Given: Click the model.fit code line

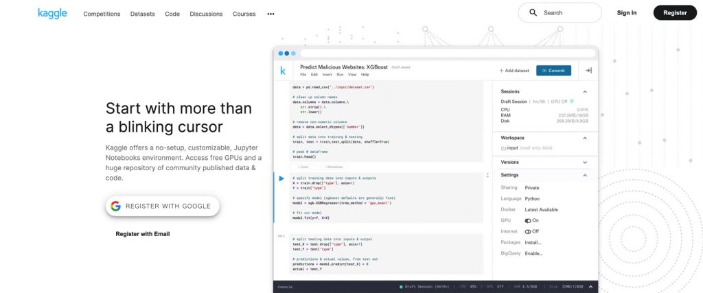Looking at the screenshot, I should [x=311, y=218].
